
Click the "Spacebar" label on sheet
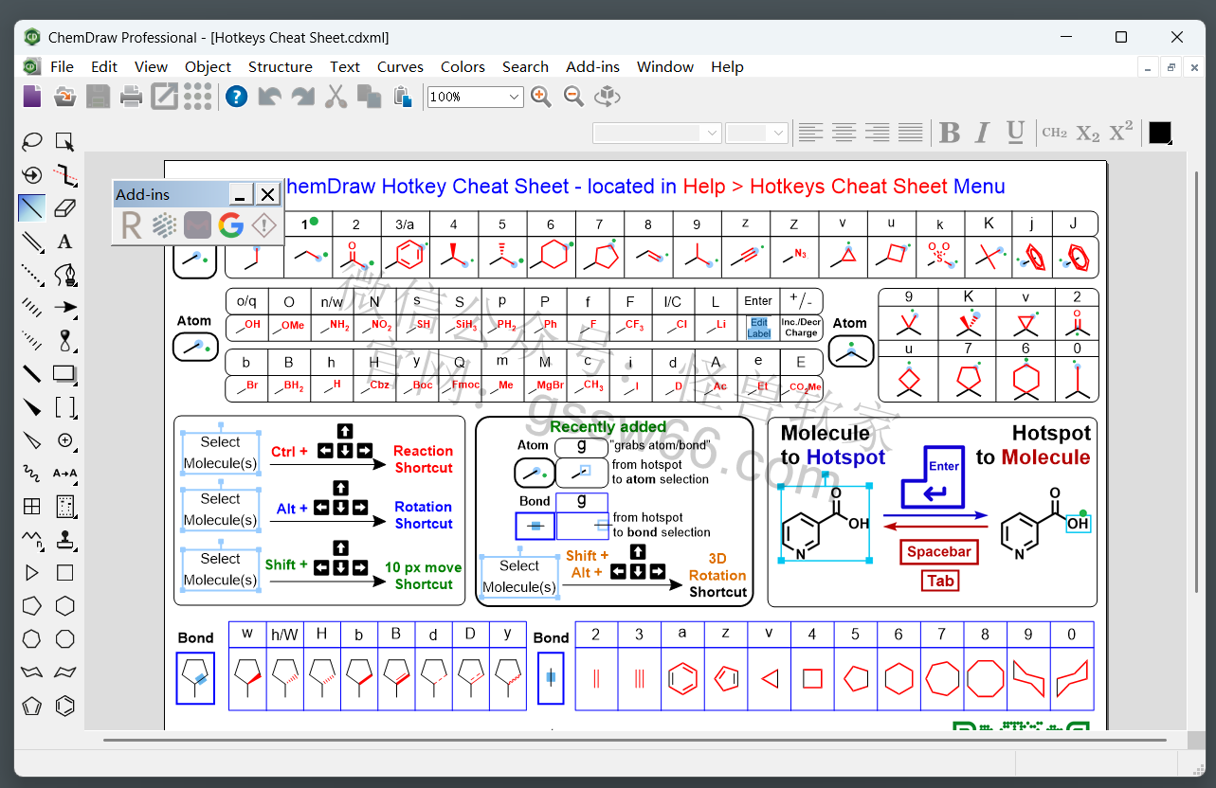pos(939,551)
